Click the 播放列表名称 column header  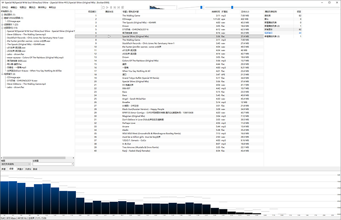click(279, 12)
